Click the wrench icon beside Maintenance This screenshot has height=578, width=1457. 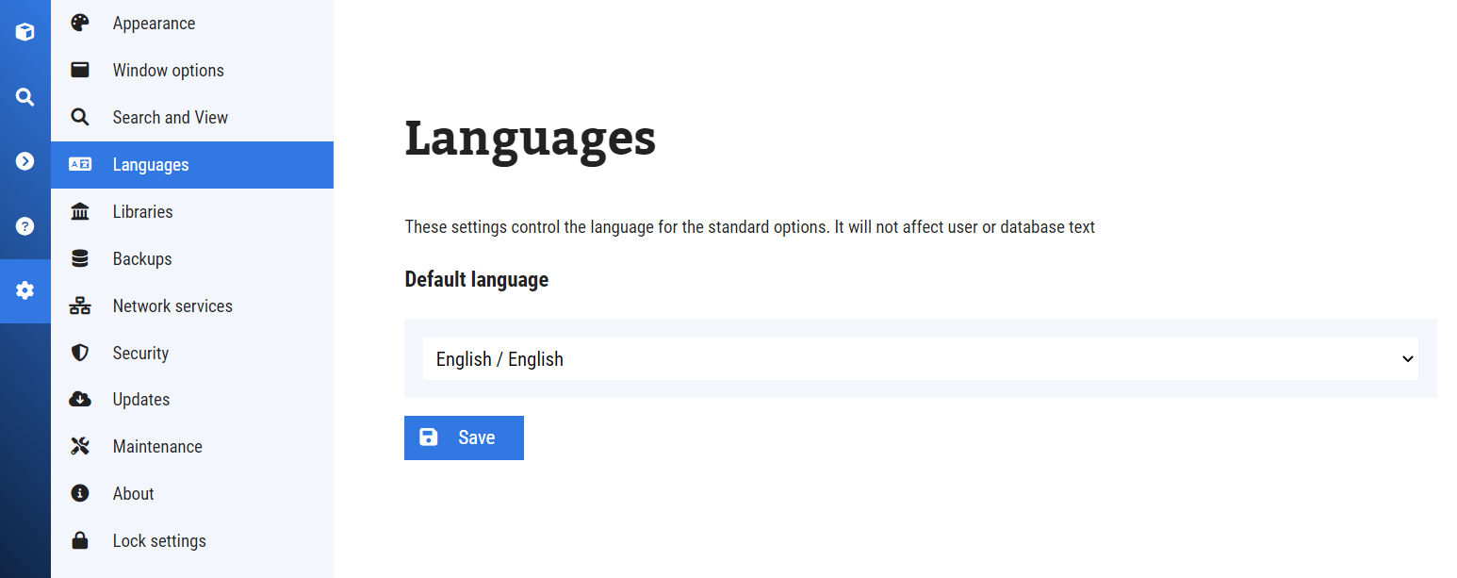(x=79, y=446)
